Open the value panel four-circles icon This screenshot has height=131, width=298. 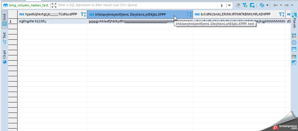tap(294, 35)
